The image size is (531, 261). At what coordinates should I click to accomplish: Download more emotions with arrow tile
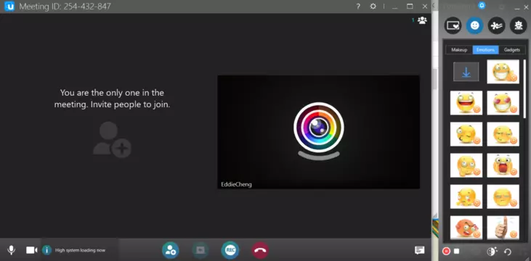466,72
